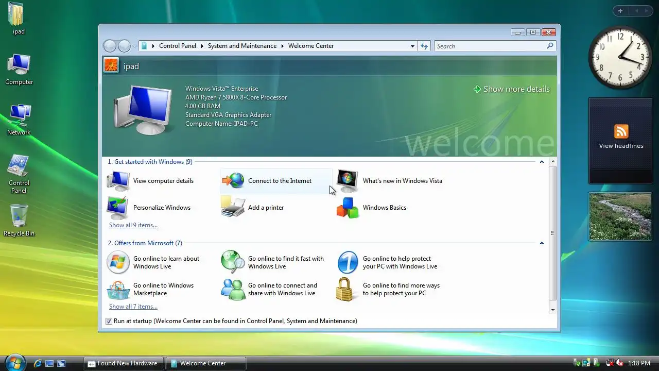Image resolution: width=659 pixels, height=371 pixels.
Task: Open What's new in Windows Vista
Action: pyautogui.click(x=390, y=181)
